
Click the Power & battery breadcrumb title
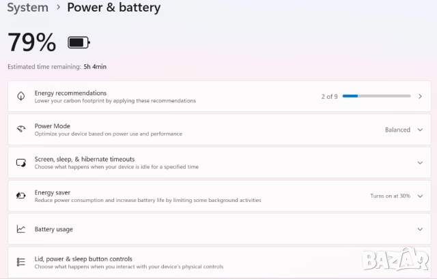point(113,8)
